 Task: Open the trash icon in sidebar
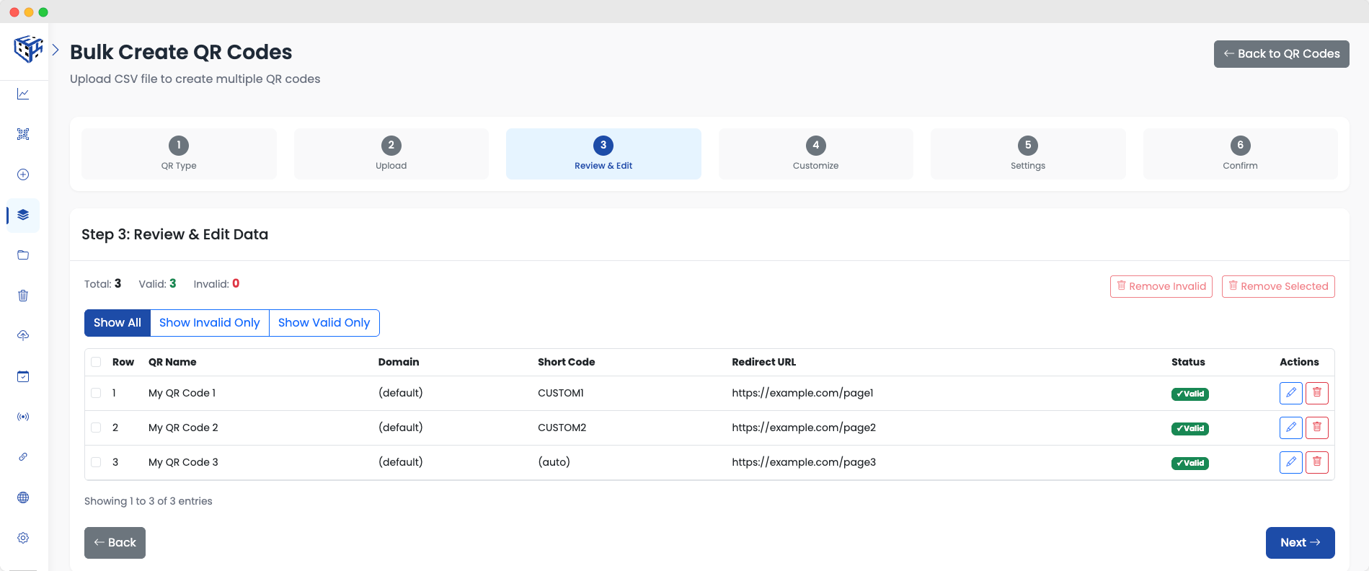click(x=23, y=296)
